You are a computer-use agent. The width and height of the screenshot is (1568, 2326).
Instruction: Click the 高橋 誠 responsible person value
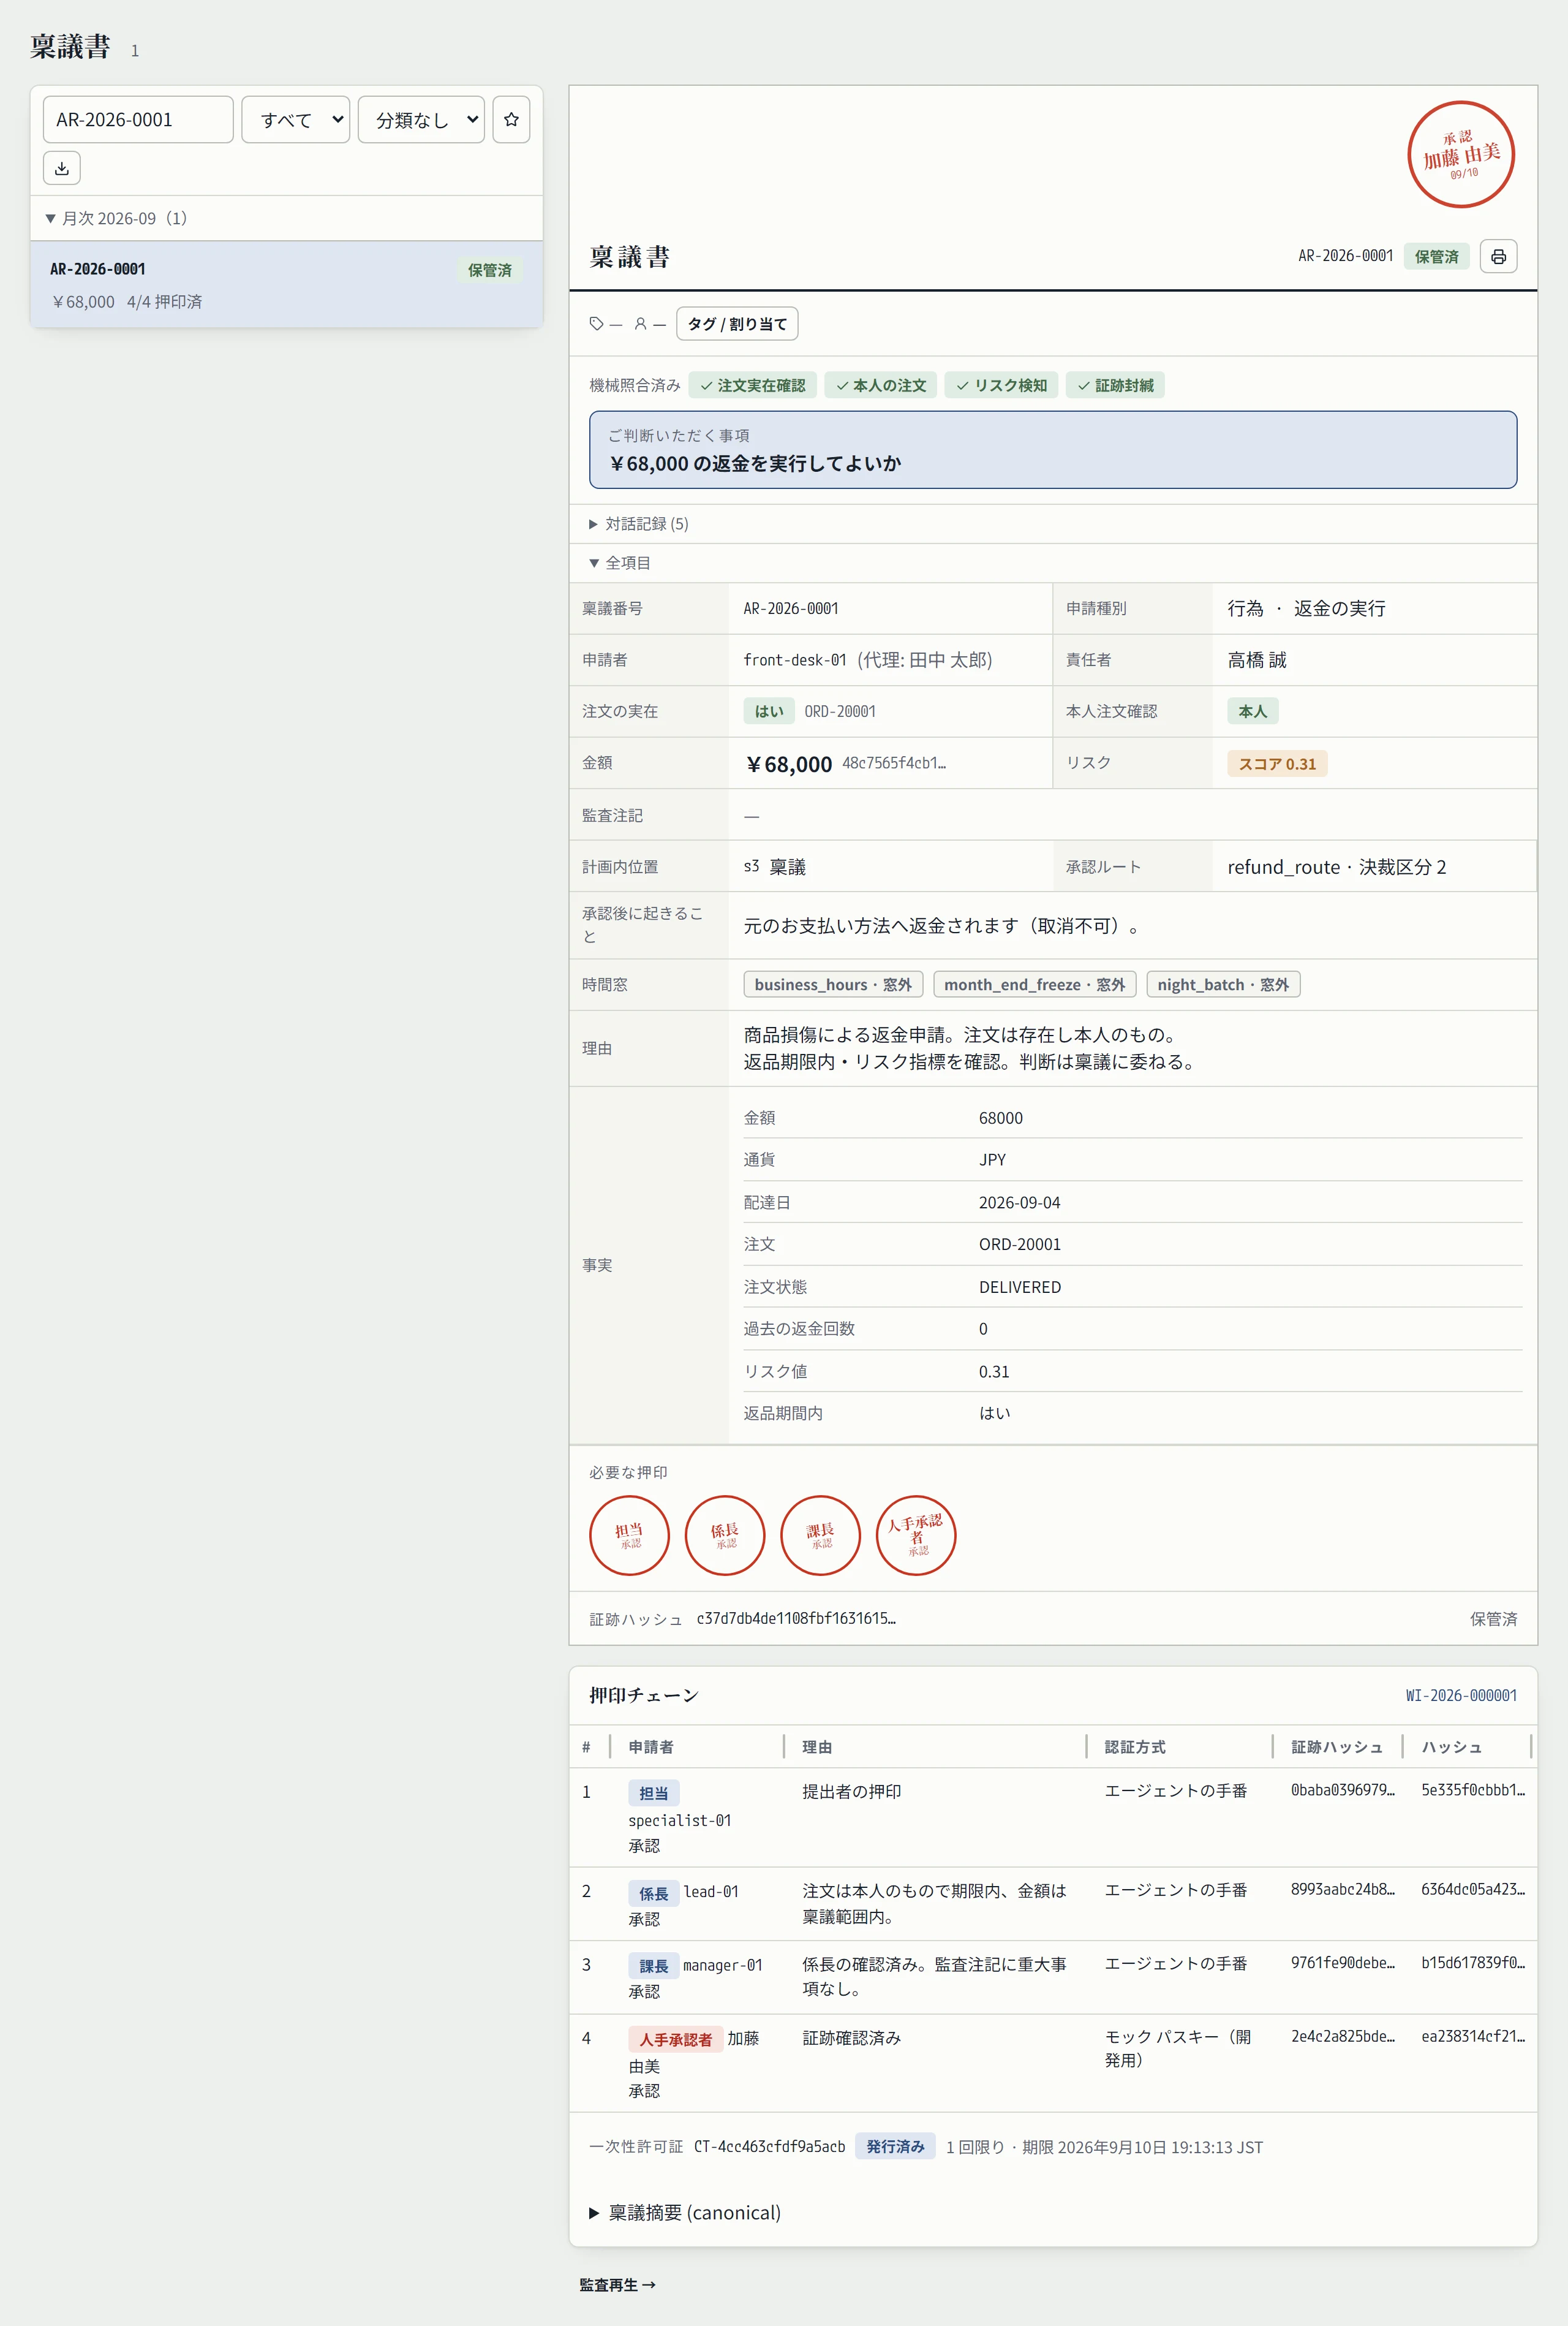point(1257,661)
